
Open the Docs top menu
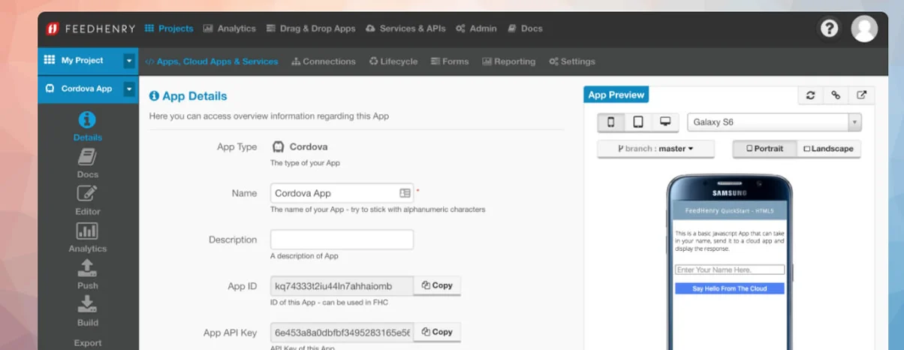[525, 29]
